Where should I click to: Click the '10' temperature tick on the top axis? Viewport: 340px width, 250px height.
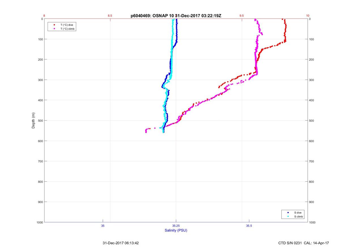pyautogui.click(x=308, y=16)
